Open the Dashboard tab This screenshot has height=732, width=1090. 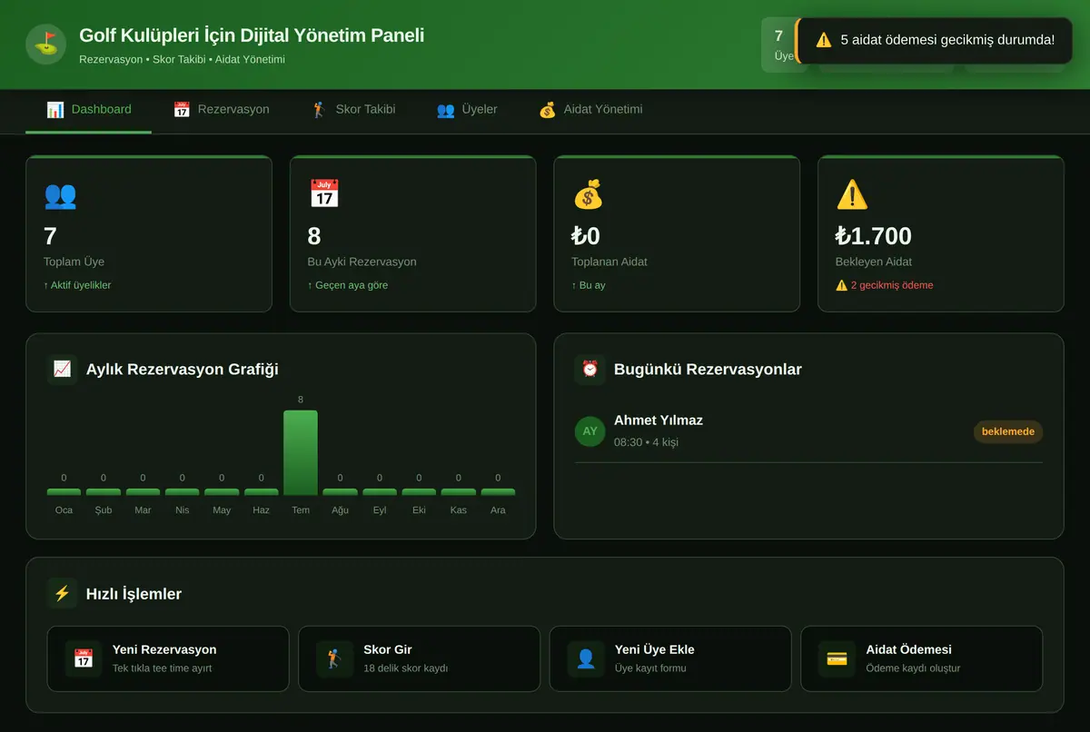point(88,110)
